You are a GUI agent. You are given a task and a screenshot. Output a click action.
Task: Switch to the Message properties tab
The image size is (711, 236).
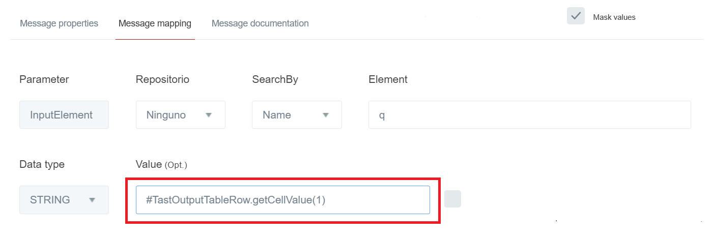tap(59, 23)
